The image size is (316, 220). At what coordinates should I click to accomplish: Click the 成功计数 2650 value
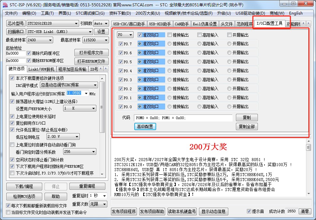click(291, 211)
